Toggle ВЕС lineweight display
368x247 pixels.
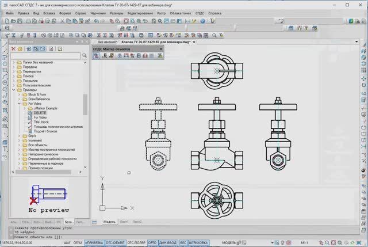[x=183, y=243]
